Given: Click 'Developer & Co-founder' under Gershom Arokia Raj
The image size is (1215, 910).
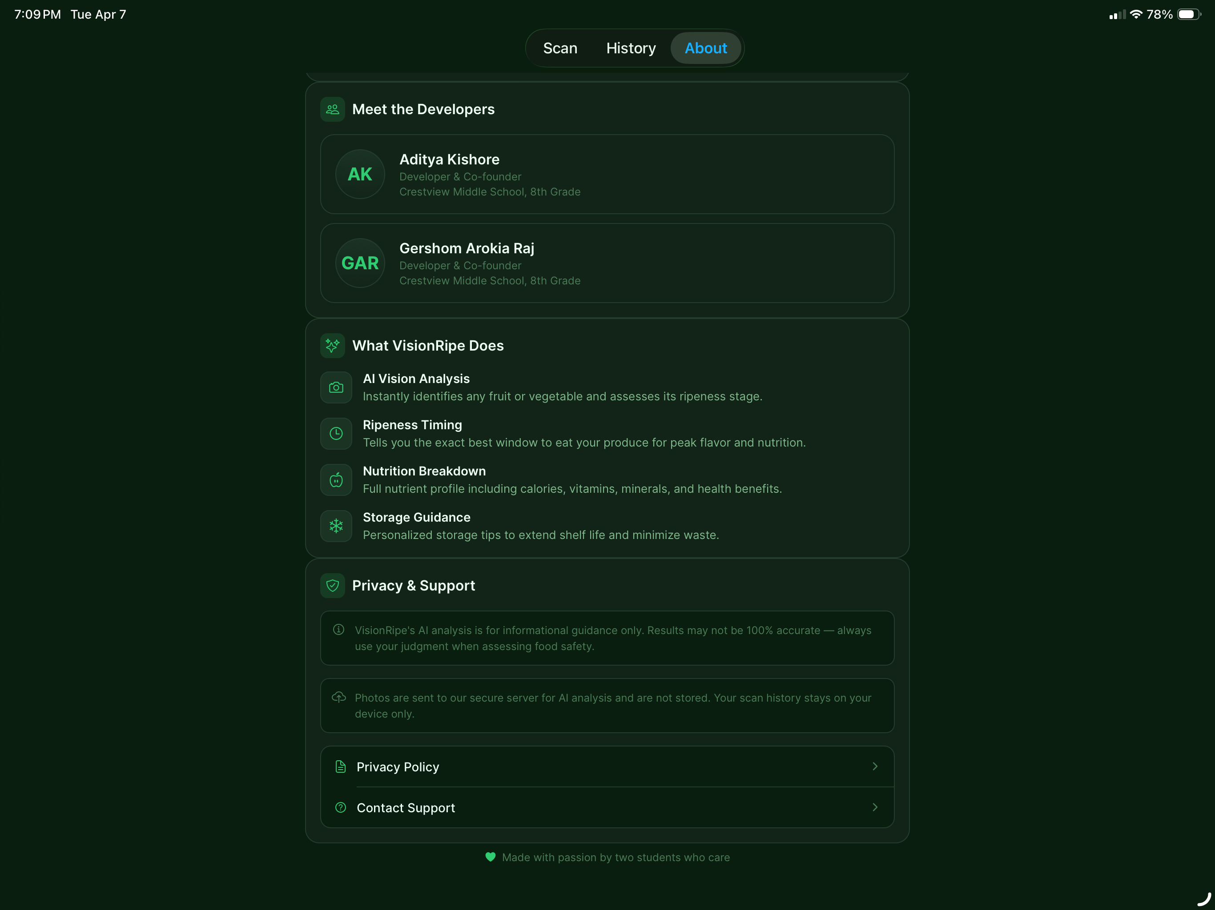Looking at the screenshot, I should (x=460, y=266).
